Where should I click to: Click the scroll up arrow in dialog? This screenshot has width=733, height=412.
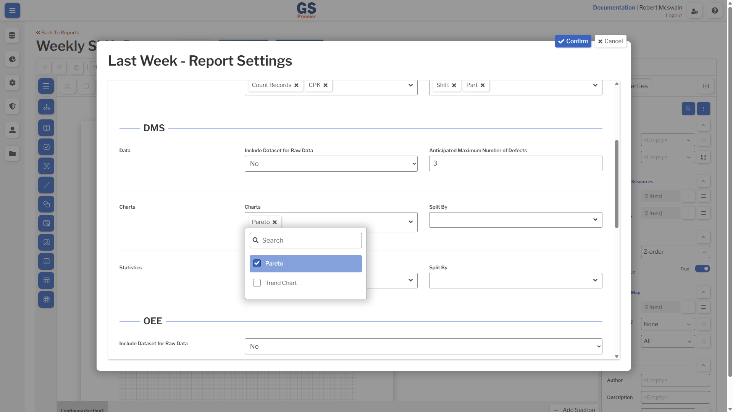click(x=617, y=84)
